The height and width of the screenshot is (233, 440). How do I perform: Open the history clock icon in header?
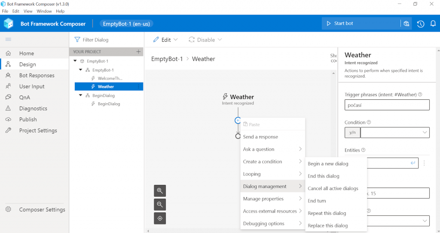420,24
